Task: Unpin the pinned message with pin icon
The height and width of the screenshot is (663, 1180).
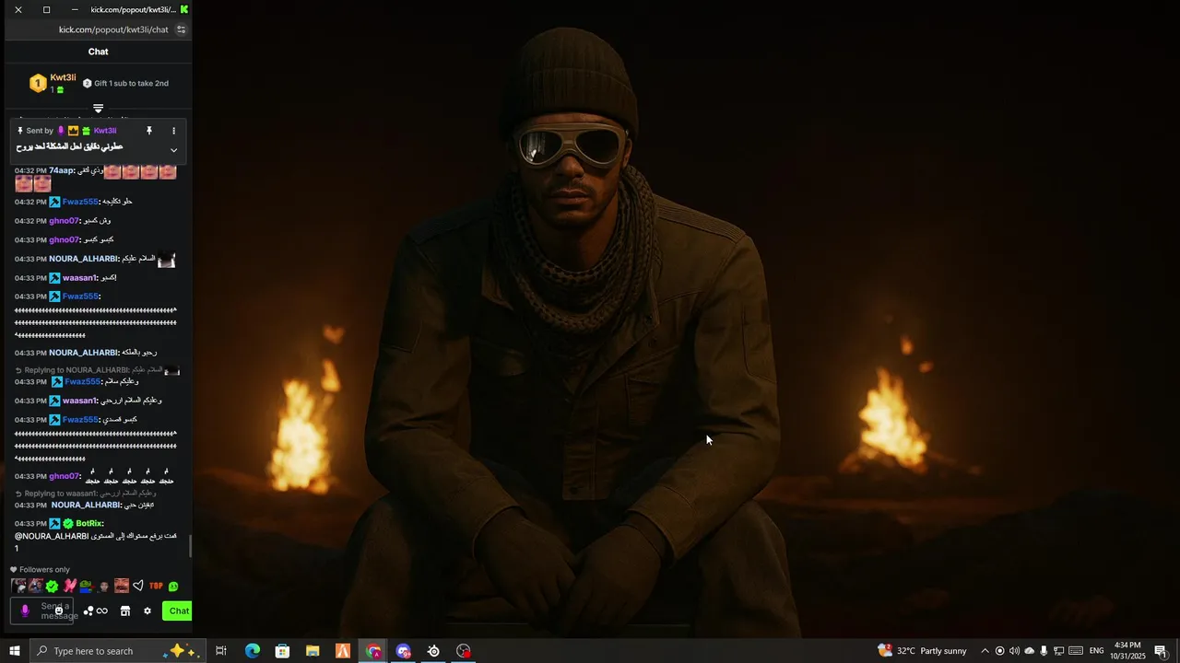Action: point(148,131)
